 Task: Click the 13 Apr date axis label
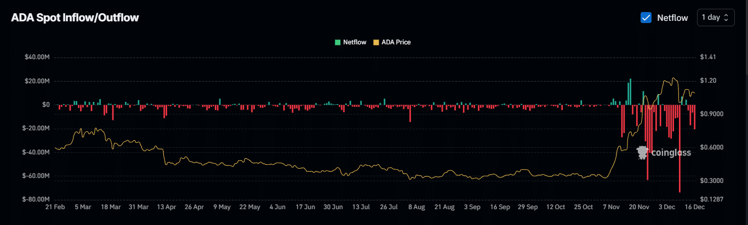click(x=166, y=207)
